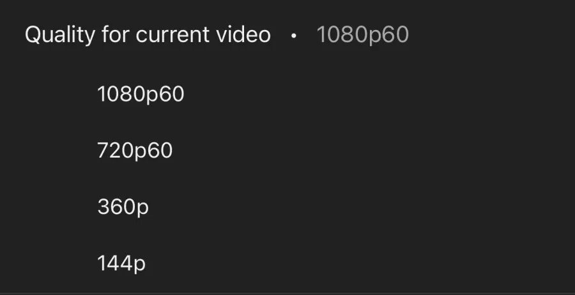Switch playback resolution to 720p60
Image resolution: width=575 pixels, height=295 pixels.
point(135,151)
